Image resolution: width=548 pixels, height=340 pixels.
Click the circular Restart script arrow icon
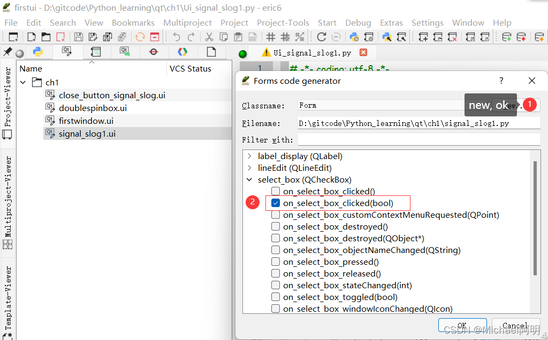point(321,37)
